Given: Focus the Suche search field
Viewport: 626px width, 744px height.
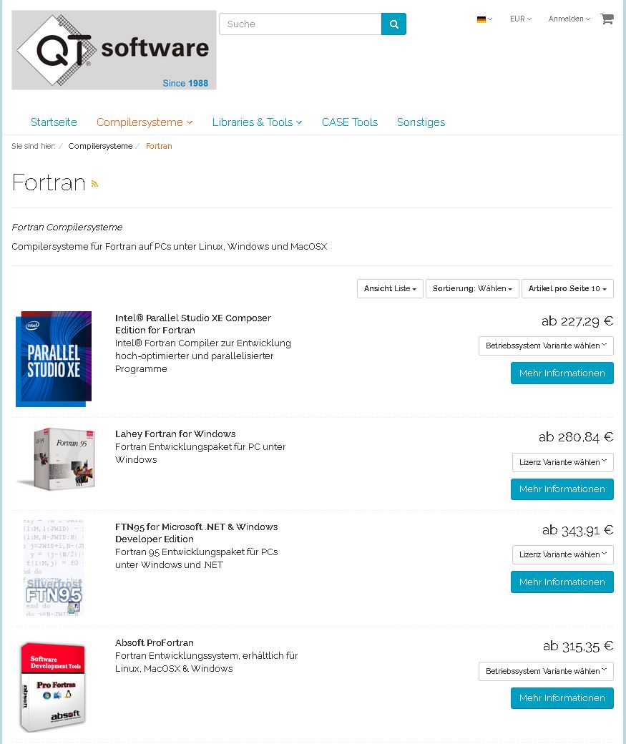Looking at the screenshot, I should 300,24.
